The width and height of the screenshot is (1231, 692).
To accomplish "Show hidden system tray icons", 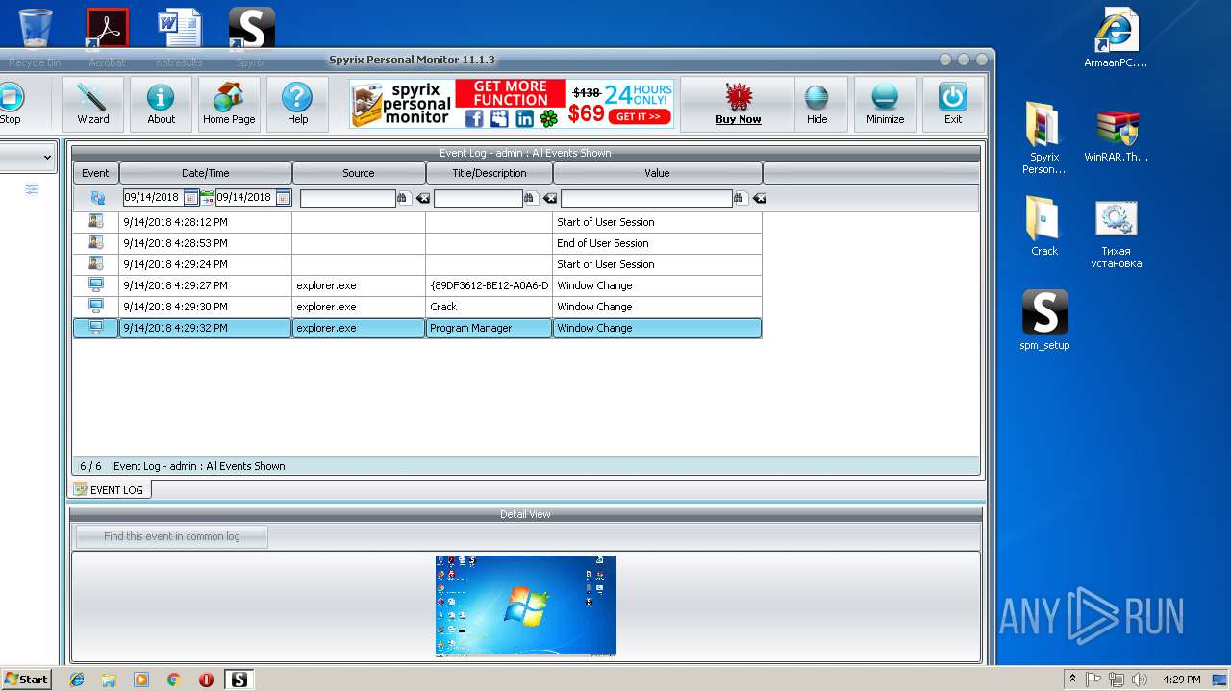I will click(1072, 680).
